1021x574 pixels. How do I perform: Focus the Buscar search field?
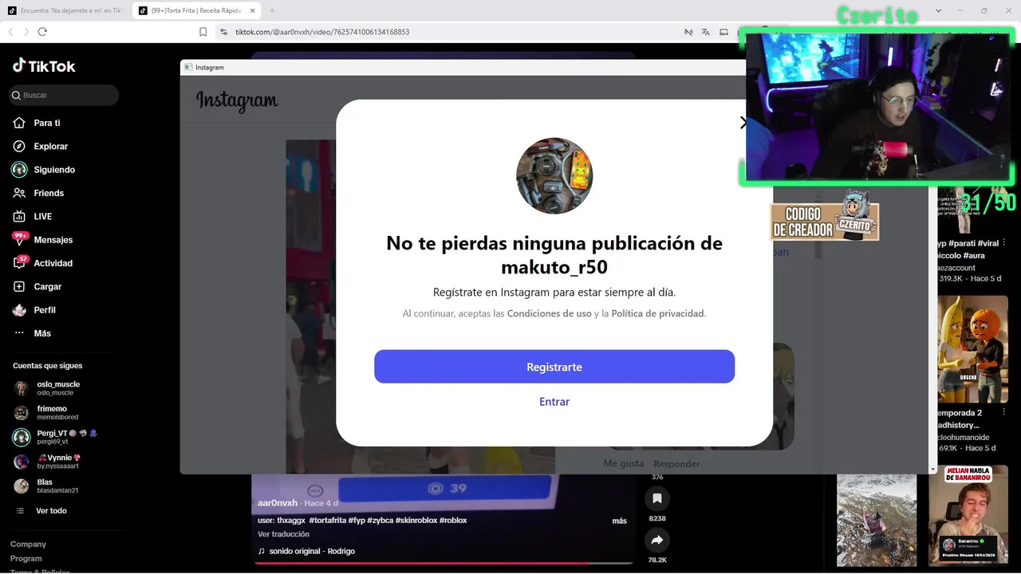tap(64, 95)
